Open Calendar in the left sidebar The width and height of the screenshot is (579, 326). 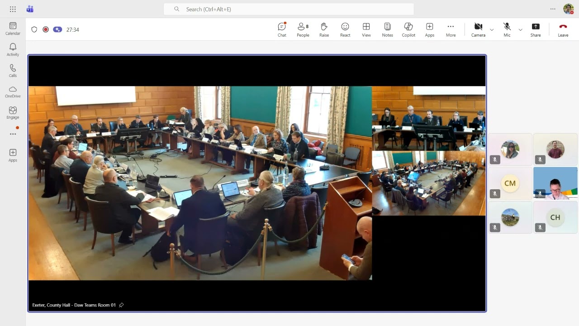pyautogui.click(x=13, y=29)
